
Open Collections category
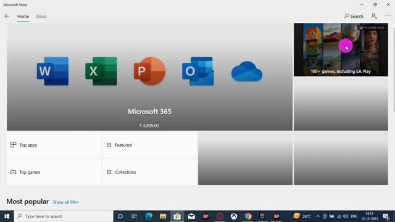click(150, 172)
